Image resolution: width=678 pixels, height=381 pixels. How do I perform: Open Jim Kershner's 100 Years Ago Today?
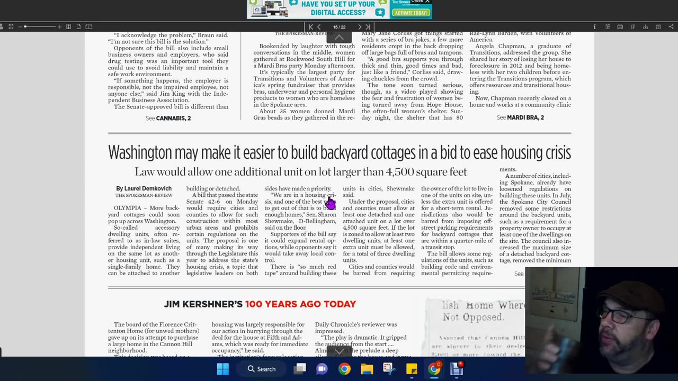coord(260,304)
